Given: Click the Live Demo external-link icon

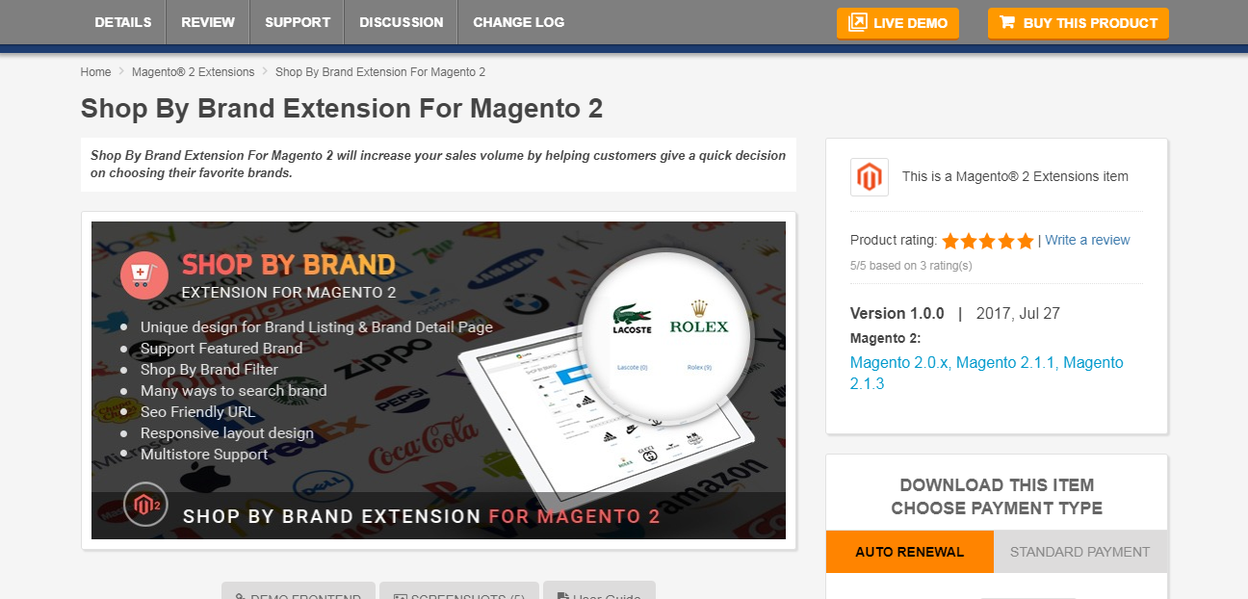Looking at the screenshot, I should point(857,22).
